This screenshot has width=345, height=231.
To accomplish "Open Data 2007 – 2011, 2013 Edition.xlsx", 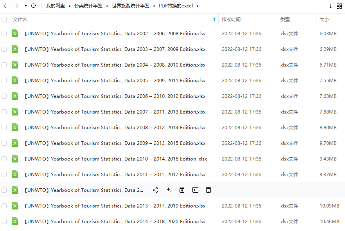I will 115,112.
